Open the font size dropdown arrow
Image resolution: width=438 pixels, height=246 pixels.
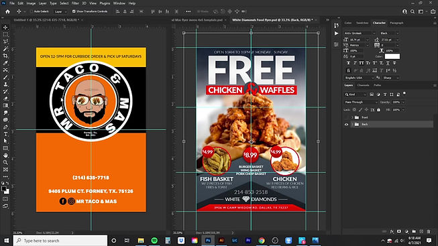[x=368, y=40]
